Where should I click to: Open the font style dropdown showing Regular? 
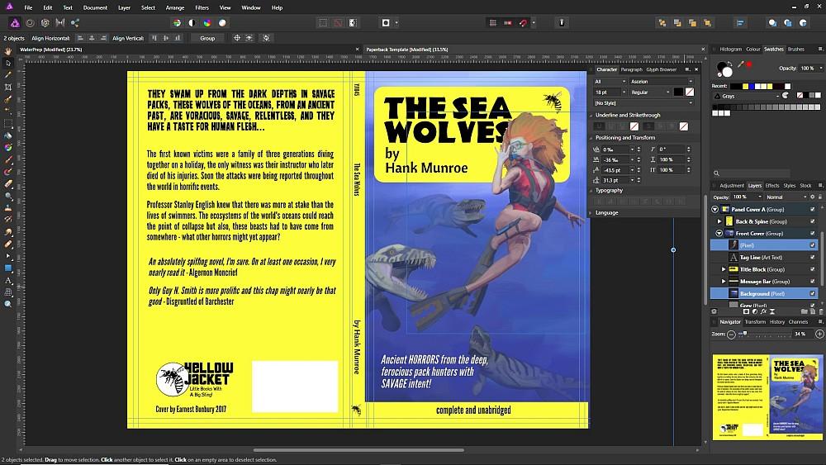click(x=649, y=93)
